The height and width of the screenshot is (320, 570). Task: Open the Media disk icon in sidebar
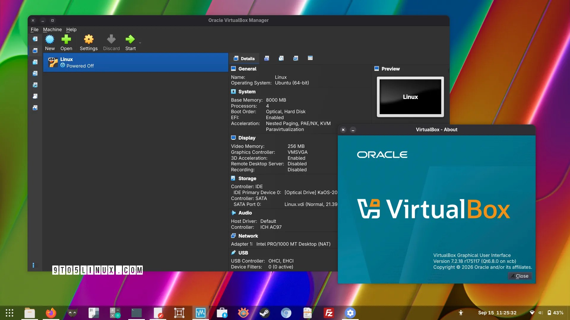35,73
